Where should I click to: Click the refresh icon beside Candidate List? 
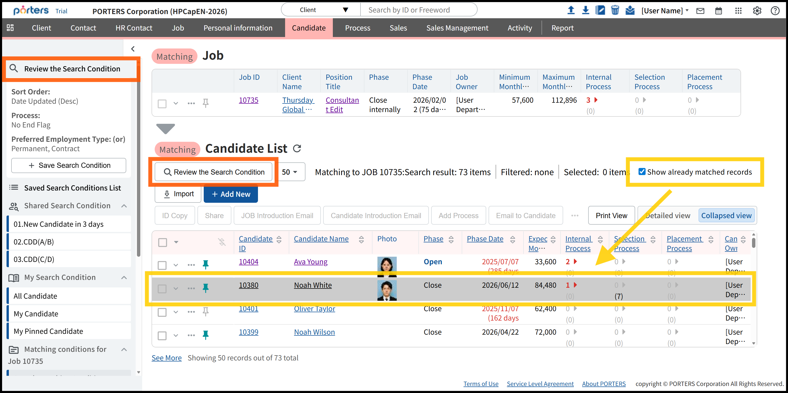tap(297, 149)
